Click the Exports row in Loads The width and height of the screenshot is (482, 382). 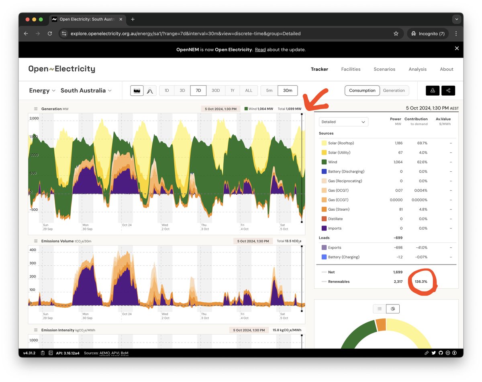coord(388,248)
